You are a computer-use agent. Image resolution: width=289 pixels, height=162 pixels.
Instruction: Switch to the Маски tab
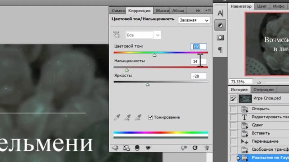[x=162, y=11]
